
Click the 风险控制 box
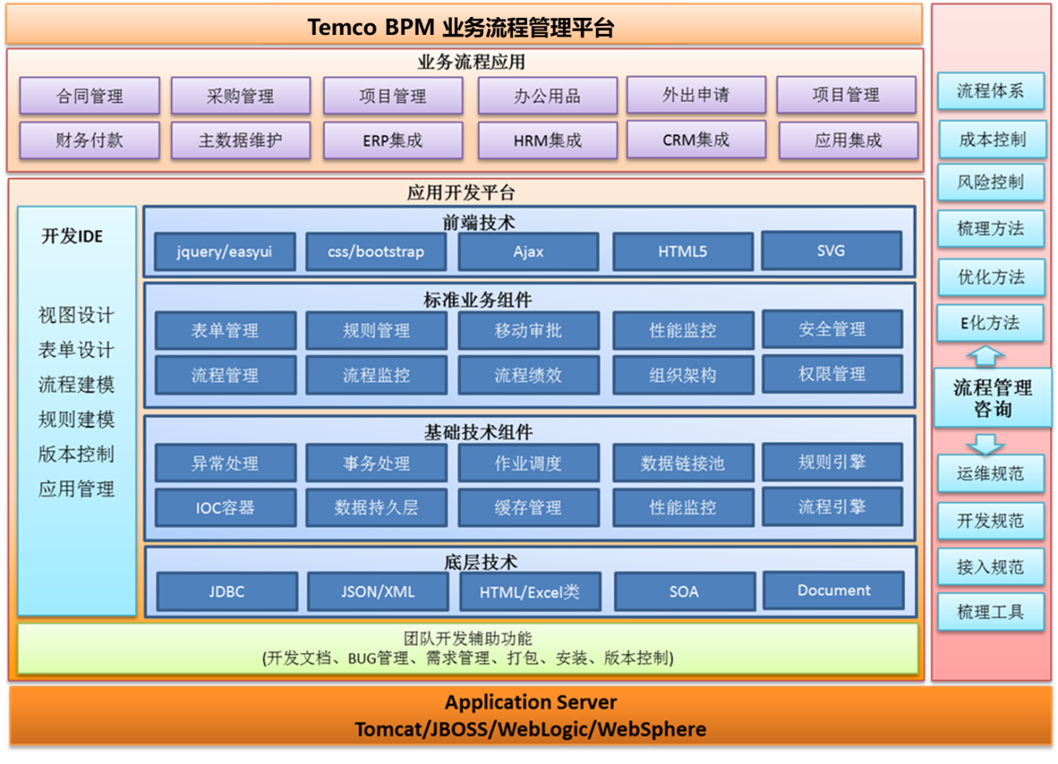[991, 182]
